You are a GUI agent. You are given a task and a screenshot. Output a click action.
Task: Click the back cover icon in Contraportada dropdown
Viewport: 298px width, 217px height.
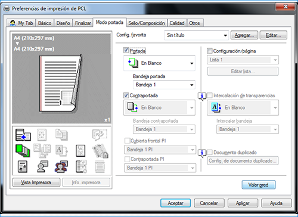click(x=132, y=107)
